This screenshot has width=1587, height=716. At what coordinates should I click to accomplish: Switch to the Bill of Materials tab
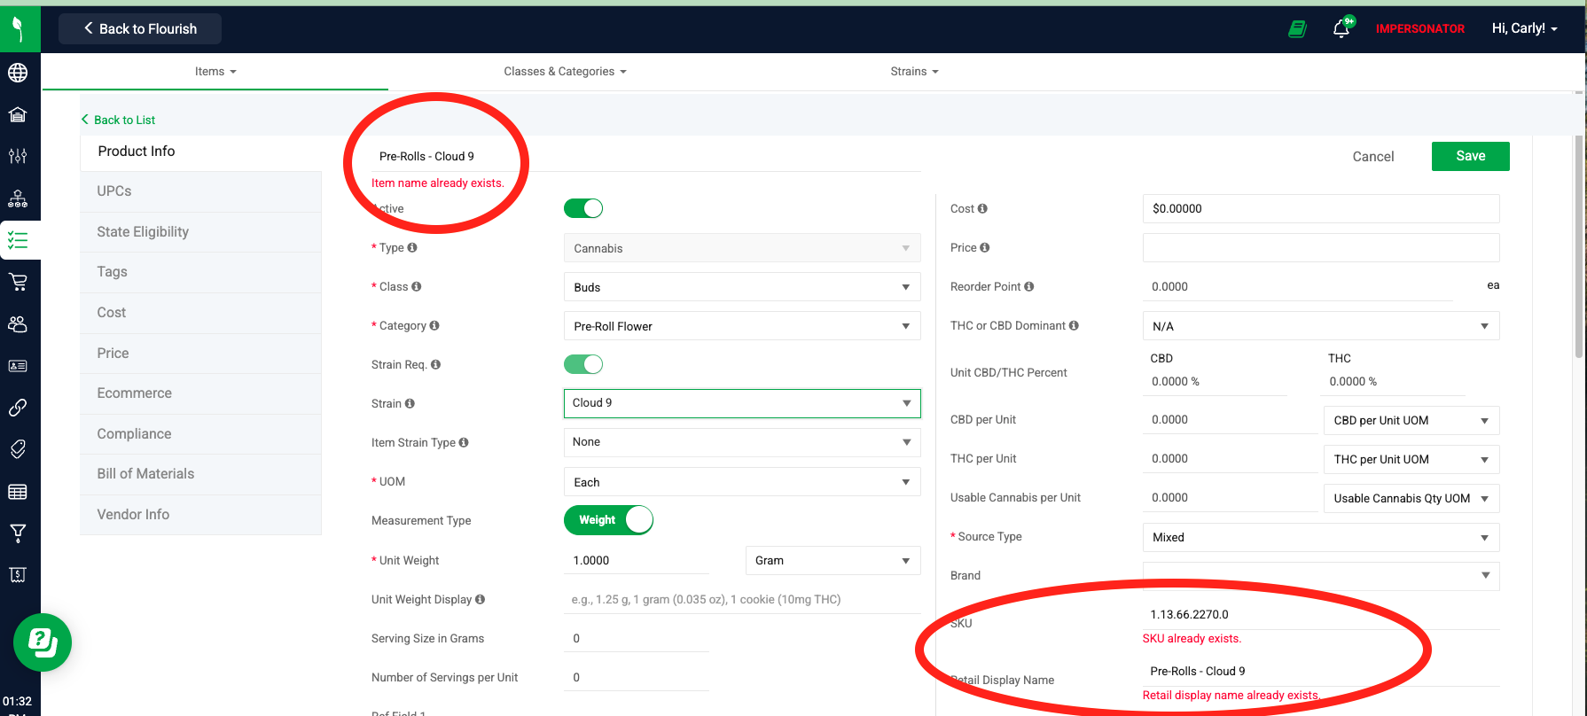click(x=200, y=474)
